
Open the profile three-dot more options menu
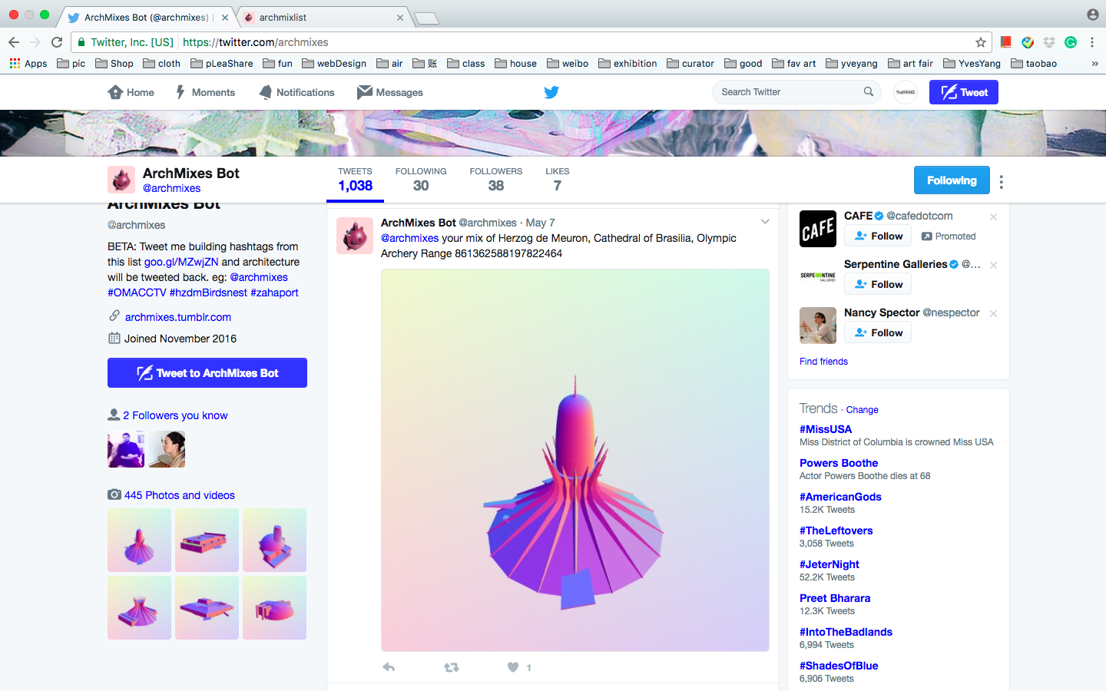tap(1001, 181)
